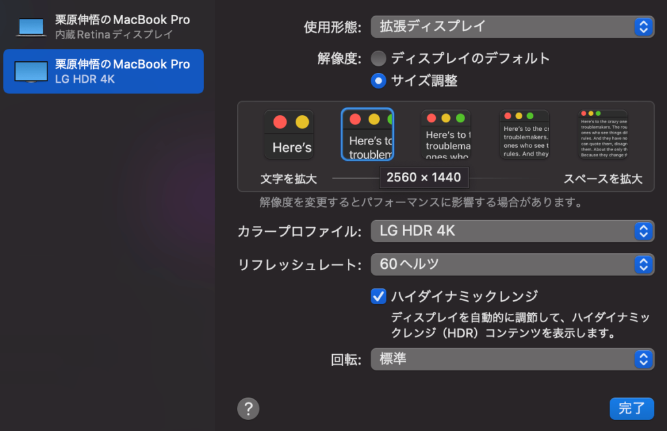Select the サイズ調整 radio button
The image size is (667, 431).
pyautogui.click(x=378, y=81)
